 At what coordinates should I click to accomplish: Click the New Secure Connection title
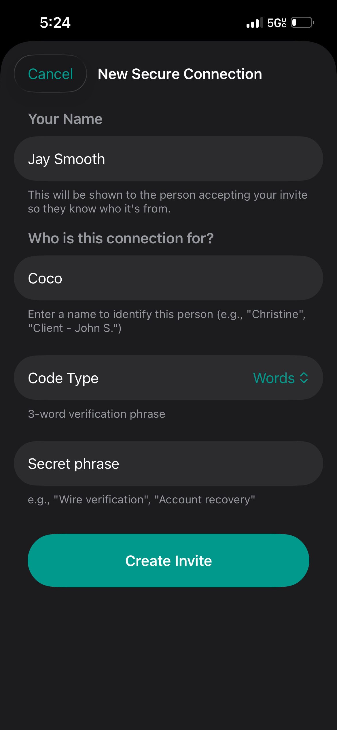pos(180,74)
